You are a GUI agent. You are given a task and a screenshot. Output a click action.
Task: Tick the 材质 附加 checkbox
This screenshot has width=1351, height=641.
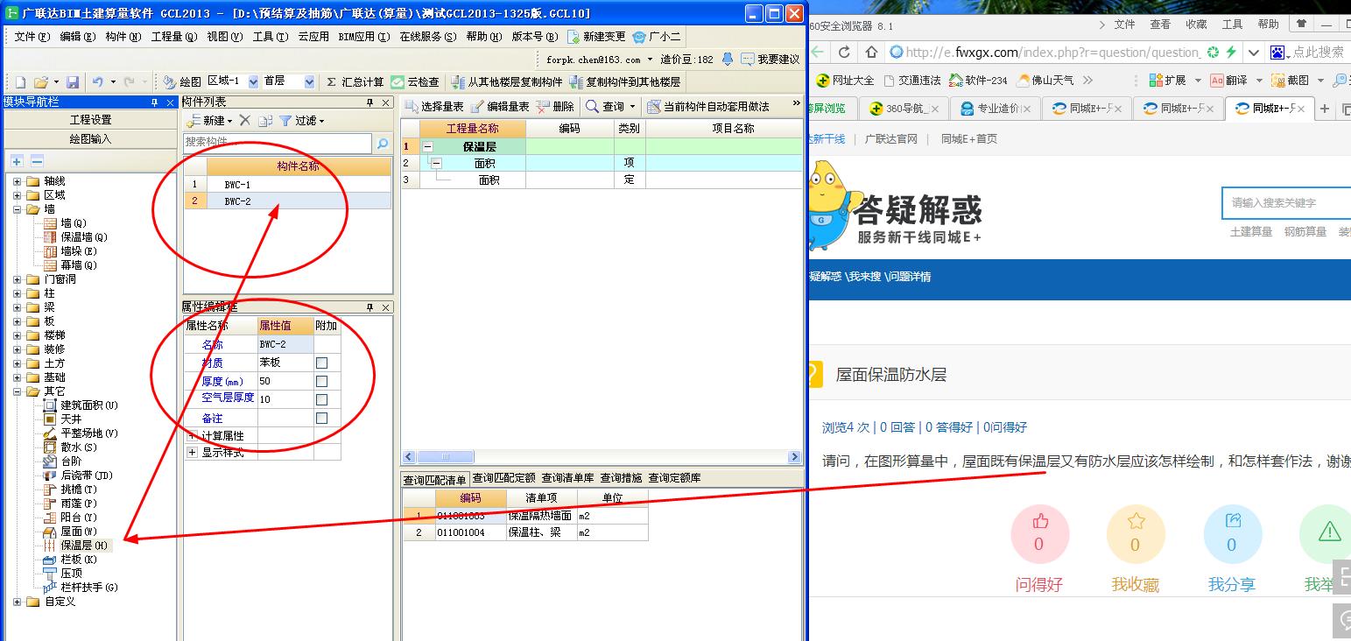[321, 363]
